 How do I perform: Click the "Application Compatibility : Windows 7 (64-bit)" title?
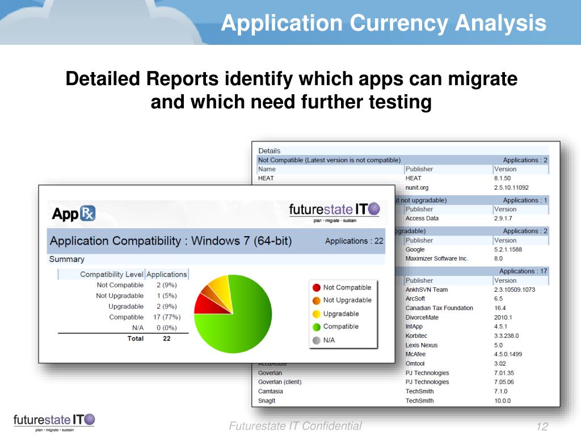[171, 241]
